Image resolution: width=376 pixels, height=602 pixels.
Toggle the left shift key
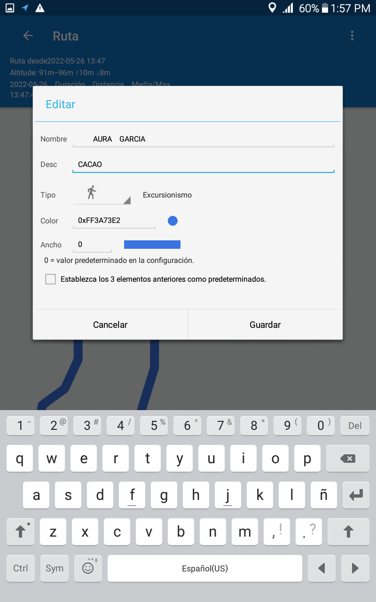pos(21,531)
